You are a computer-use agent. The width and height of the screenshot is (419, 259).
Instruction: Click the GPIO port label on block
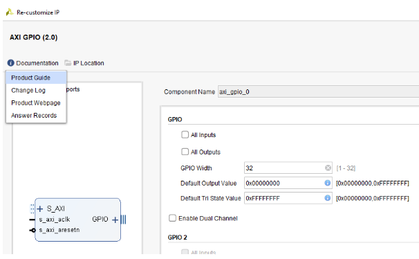coord(100,219)
